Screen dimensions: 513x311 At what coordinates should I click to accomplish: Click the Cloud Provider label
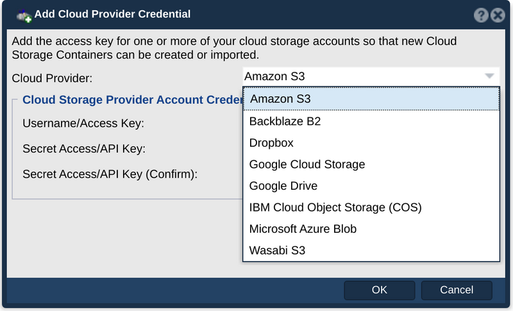52,78
